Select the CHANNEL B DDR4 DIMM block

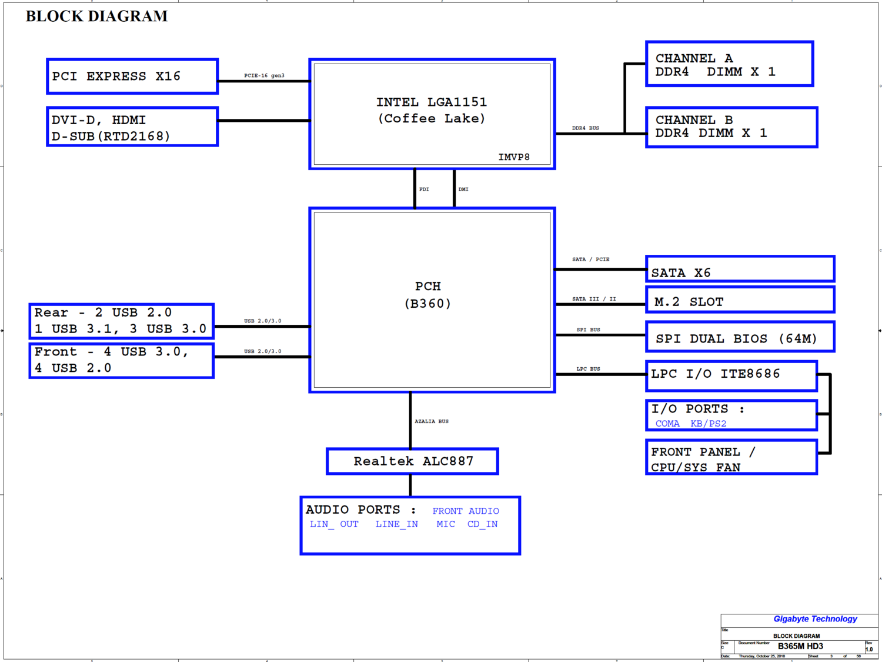pos(731,127)
